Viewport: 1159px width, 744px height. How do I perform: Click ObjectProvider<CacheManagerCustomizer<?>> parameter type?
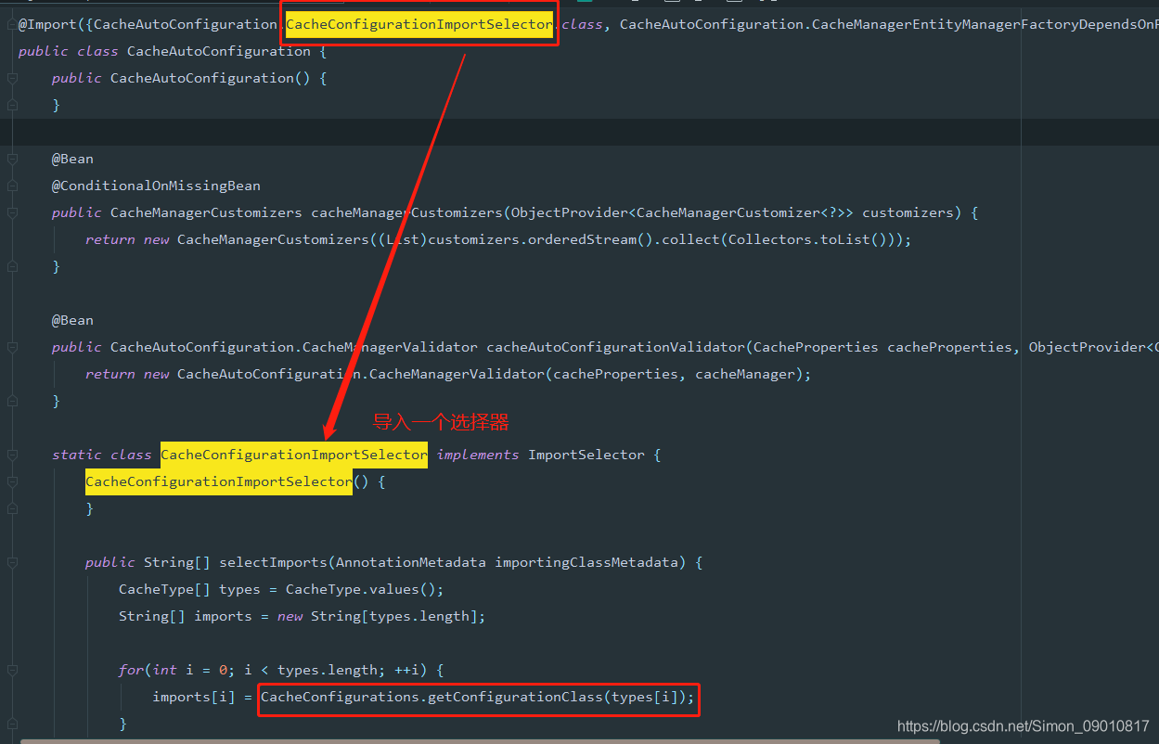683,212
